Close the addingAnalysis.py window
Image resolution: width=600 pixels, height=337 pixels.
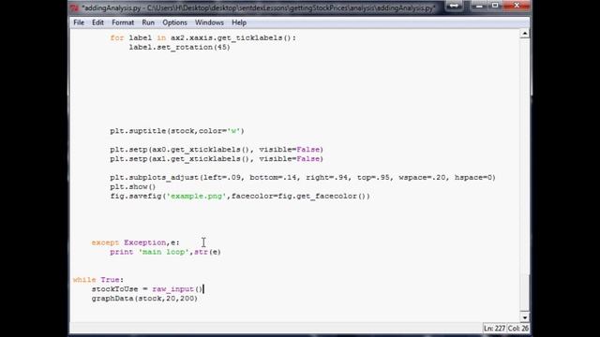pyautogui.click(x=517, y=6)
